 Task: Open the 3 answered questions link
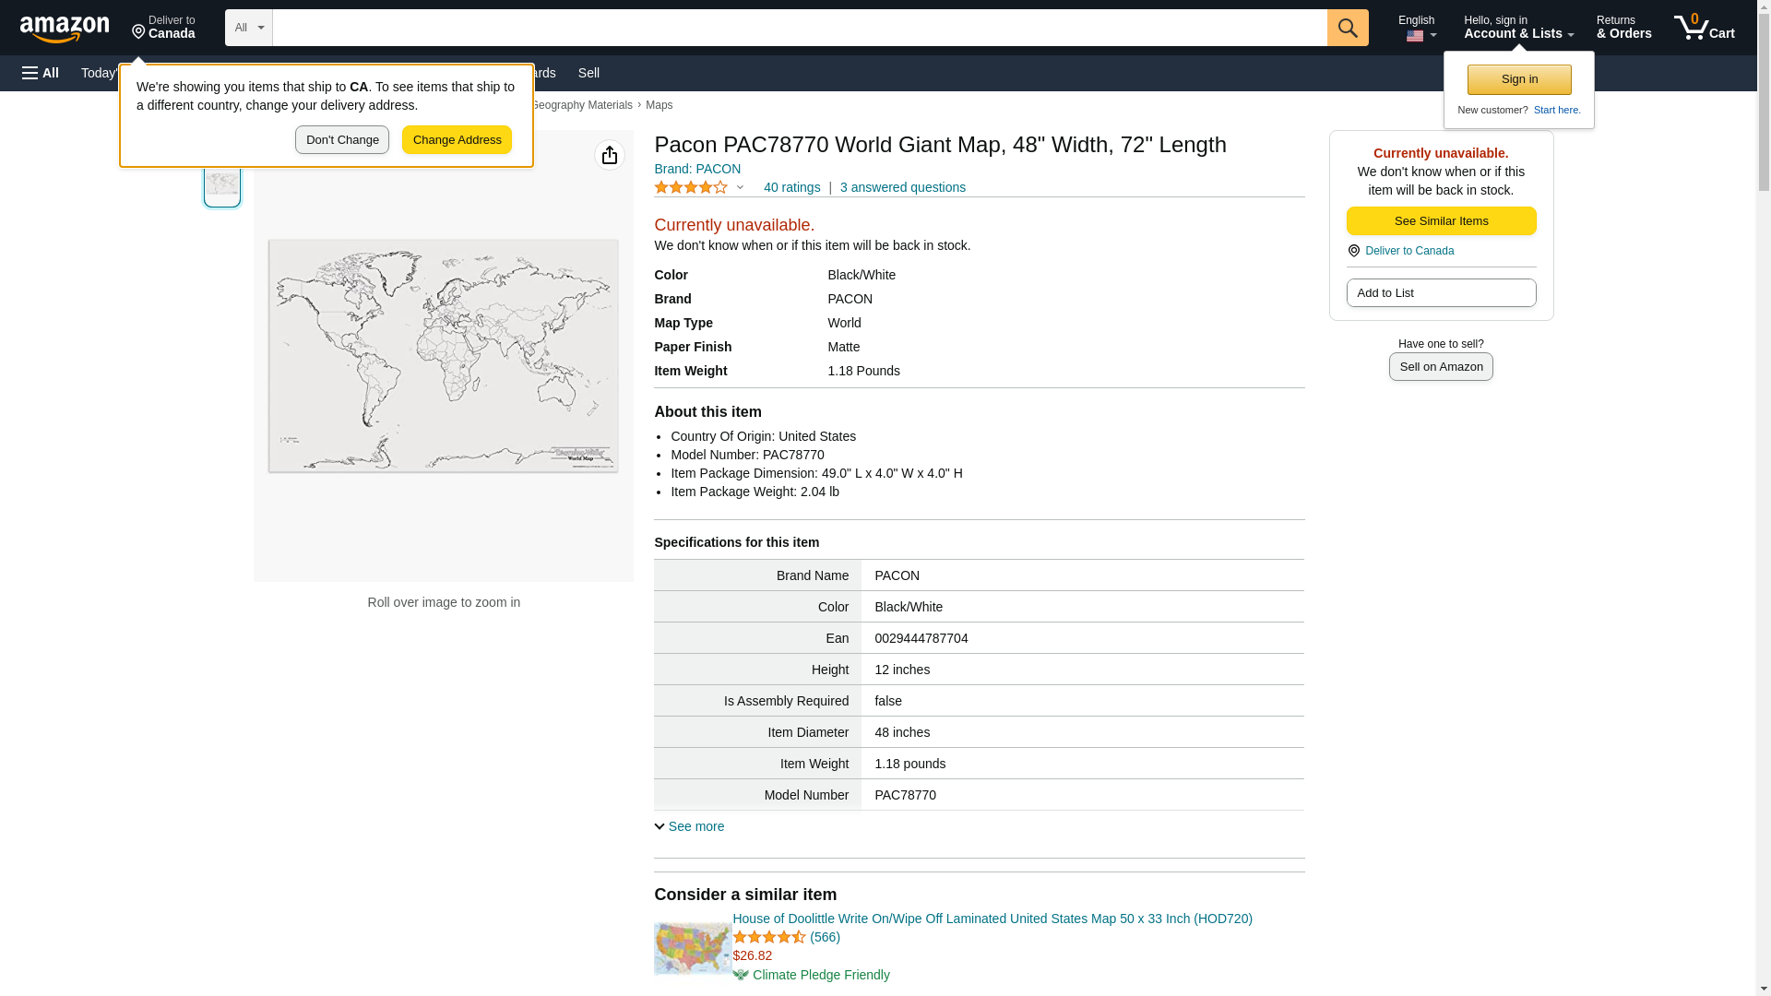point(902,187)
